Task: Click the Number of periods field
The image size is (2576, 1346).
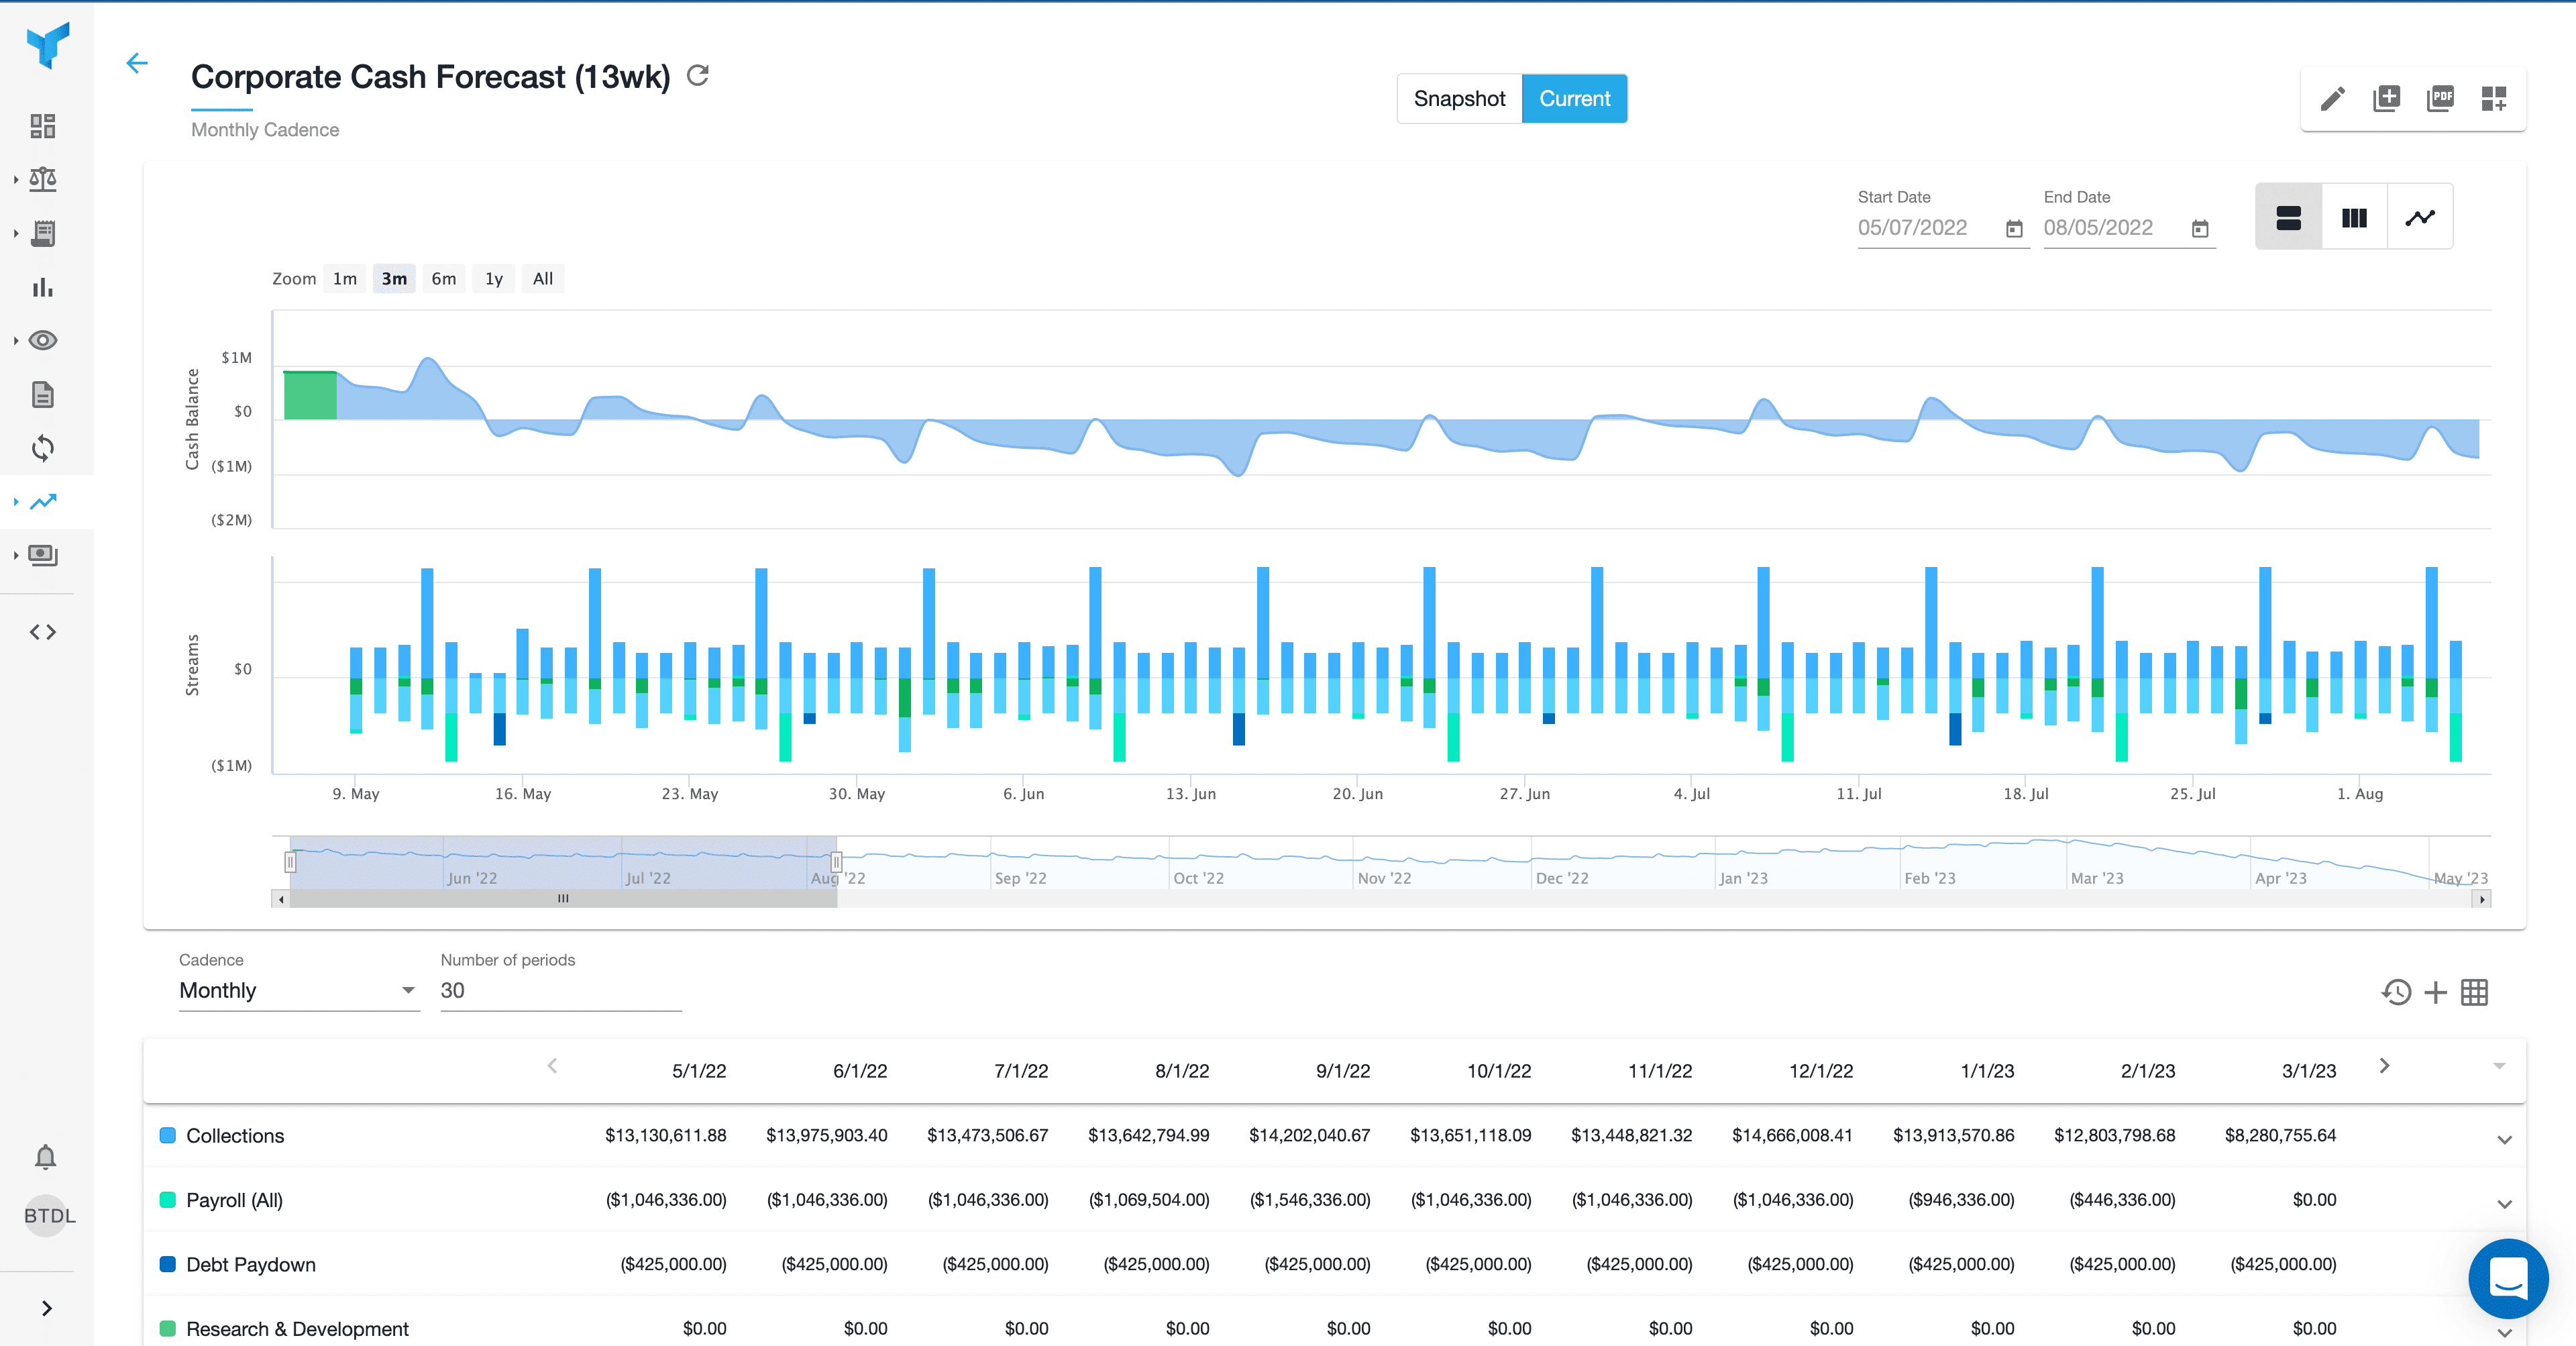Action: pyautogui.click(x=560, y=990)
